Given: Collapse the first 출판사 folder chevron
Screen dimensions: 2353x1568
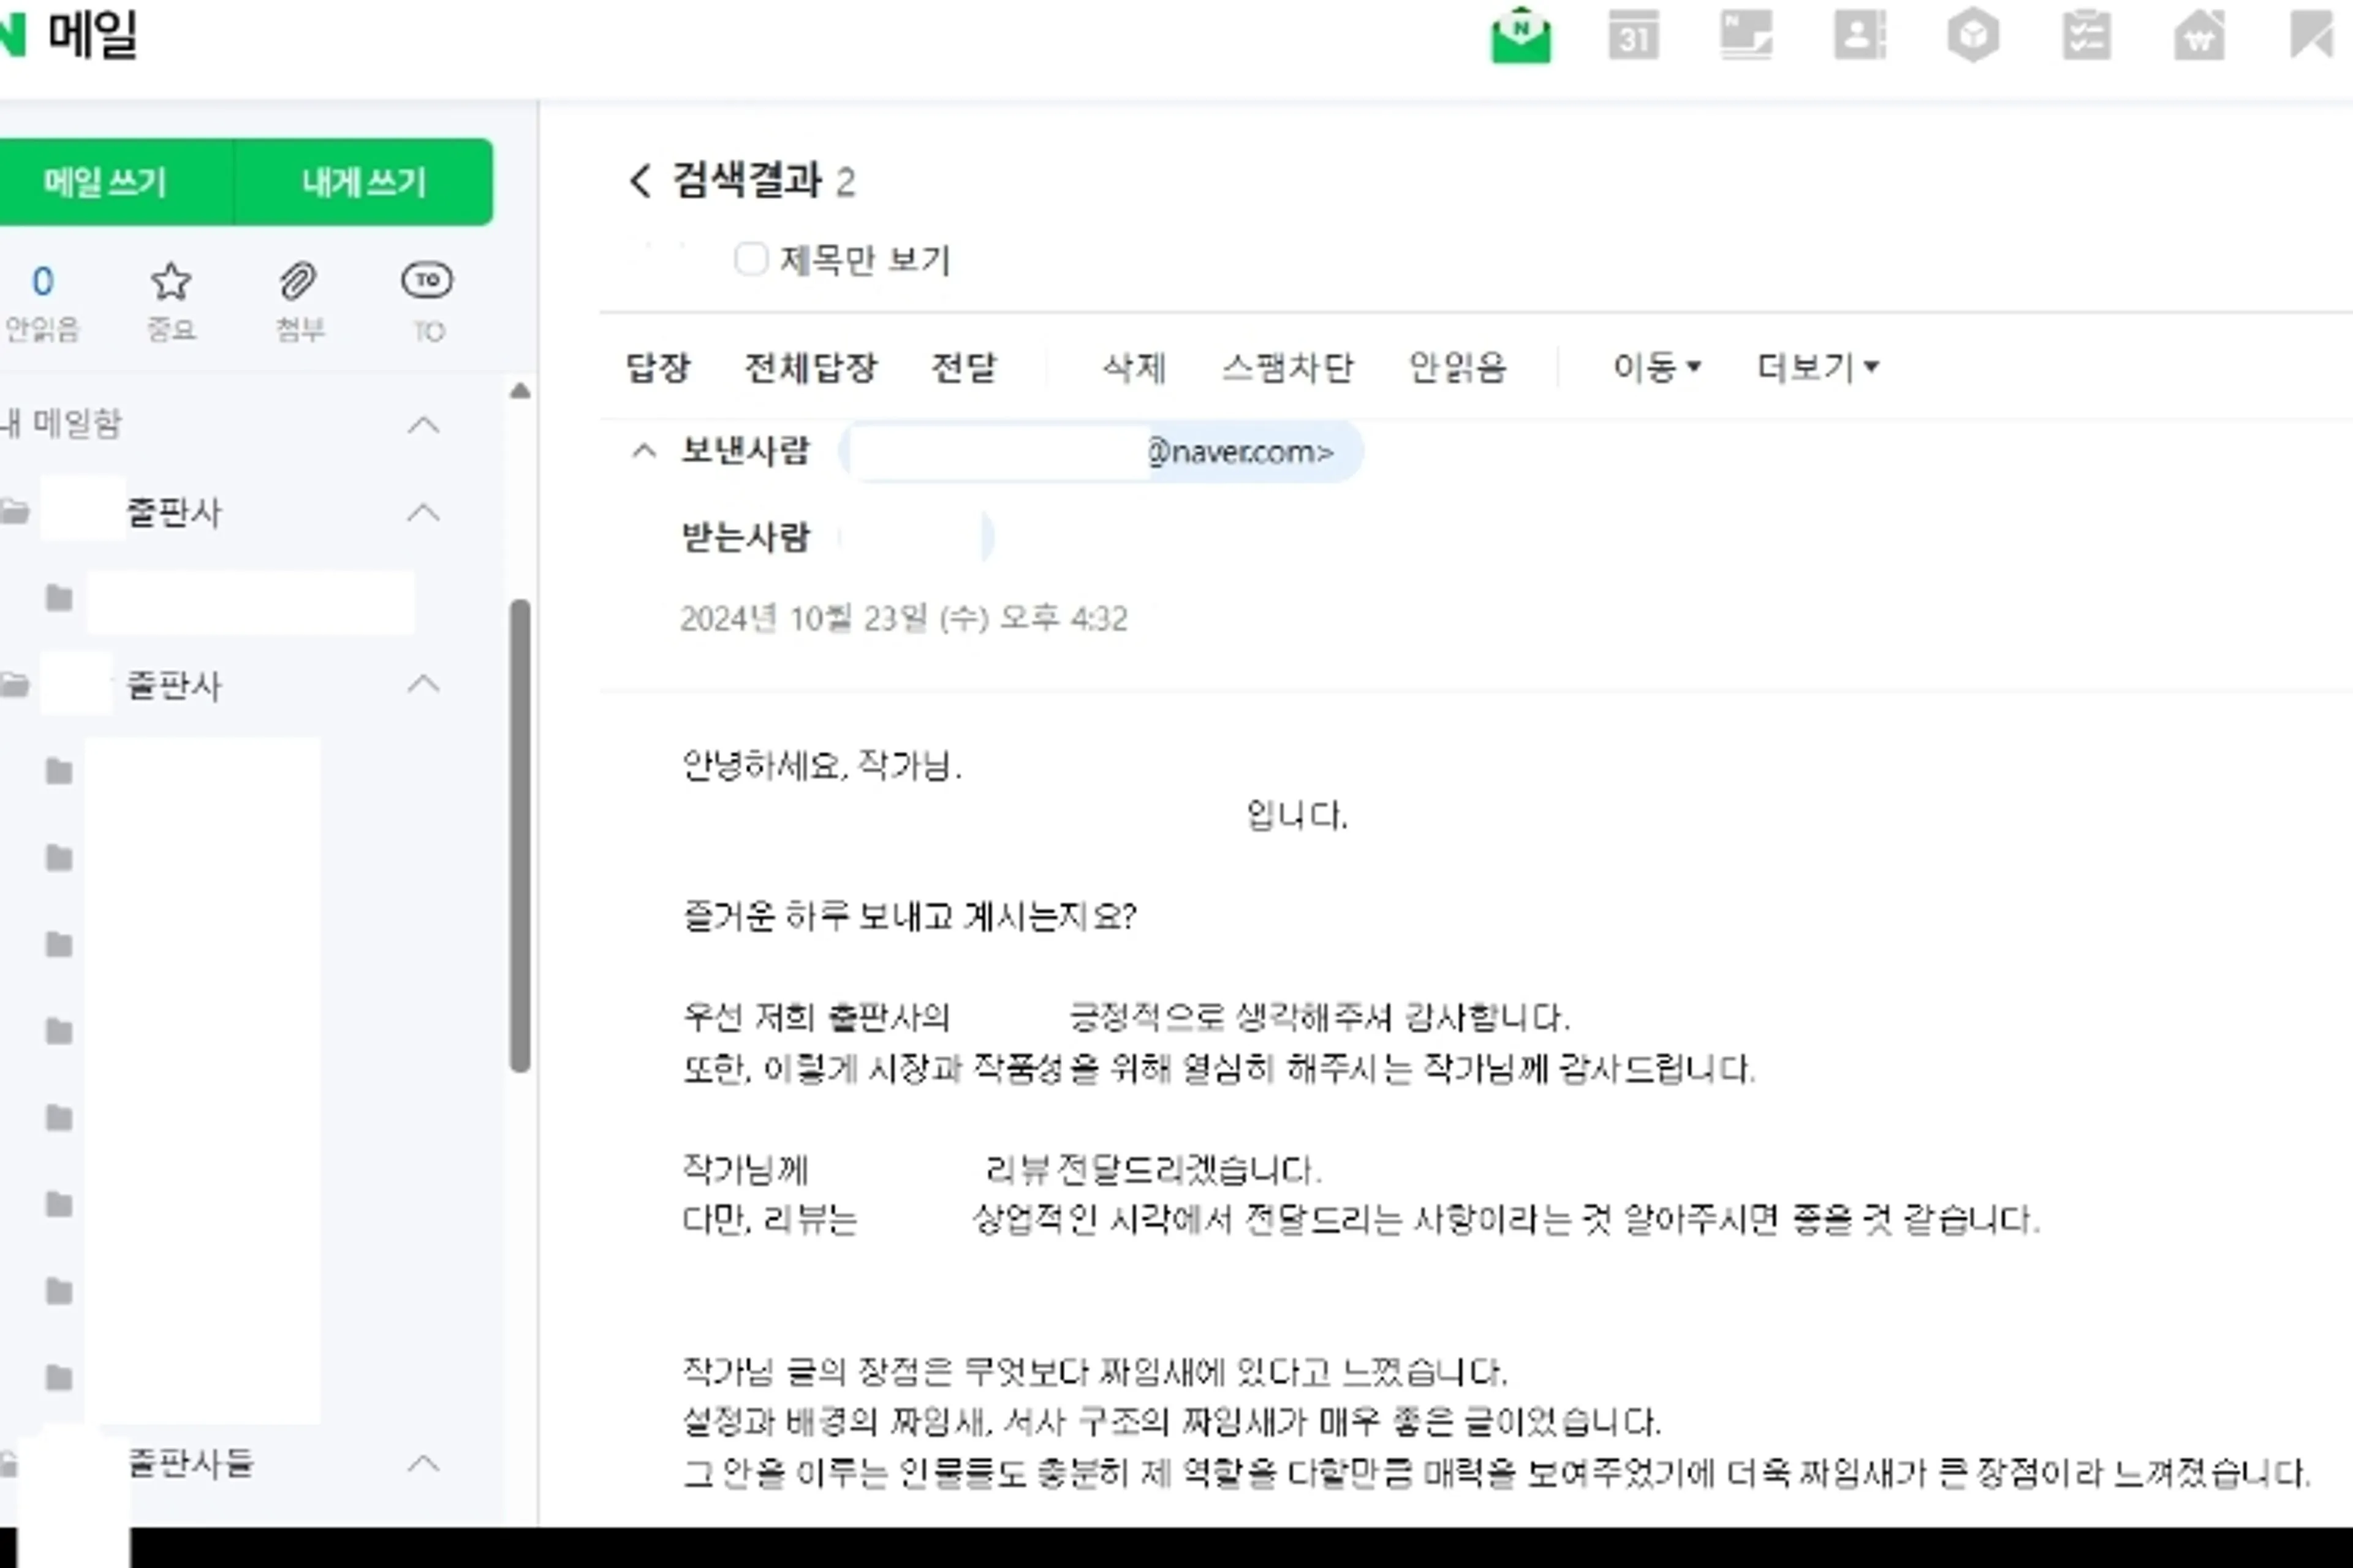Looking at the screenshot, I should tap(424, 512).
